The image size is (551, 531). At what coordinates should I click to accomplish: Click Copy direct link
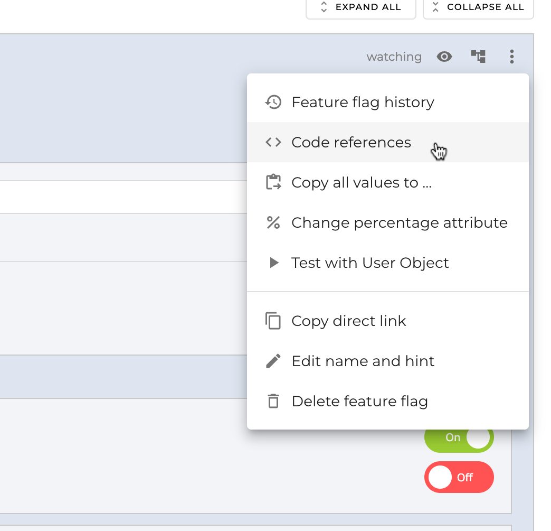click(x=349, y=321)
